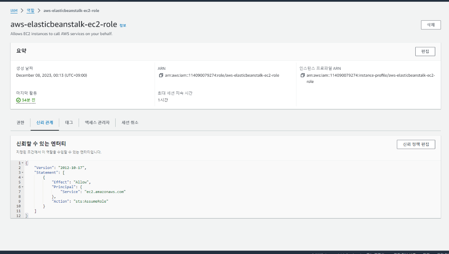
Task: Click the 34분 전 last activity link
Action: 28,100
